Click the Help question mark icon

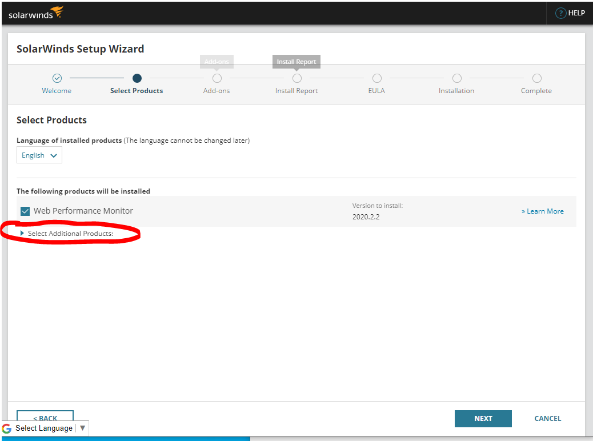(x=560, y=13)
